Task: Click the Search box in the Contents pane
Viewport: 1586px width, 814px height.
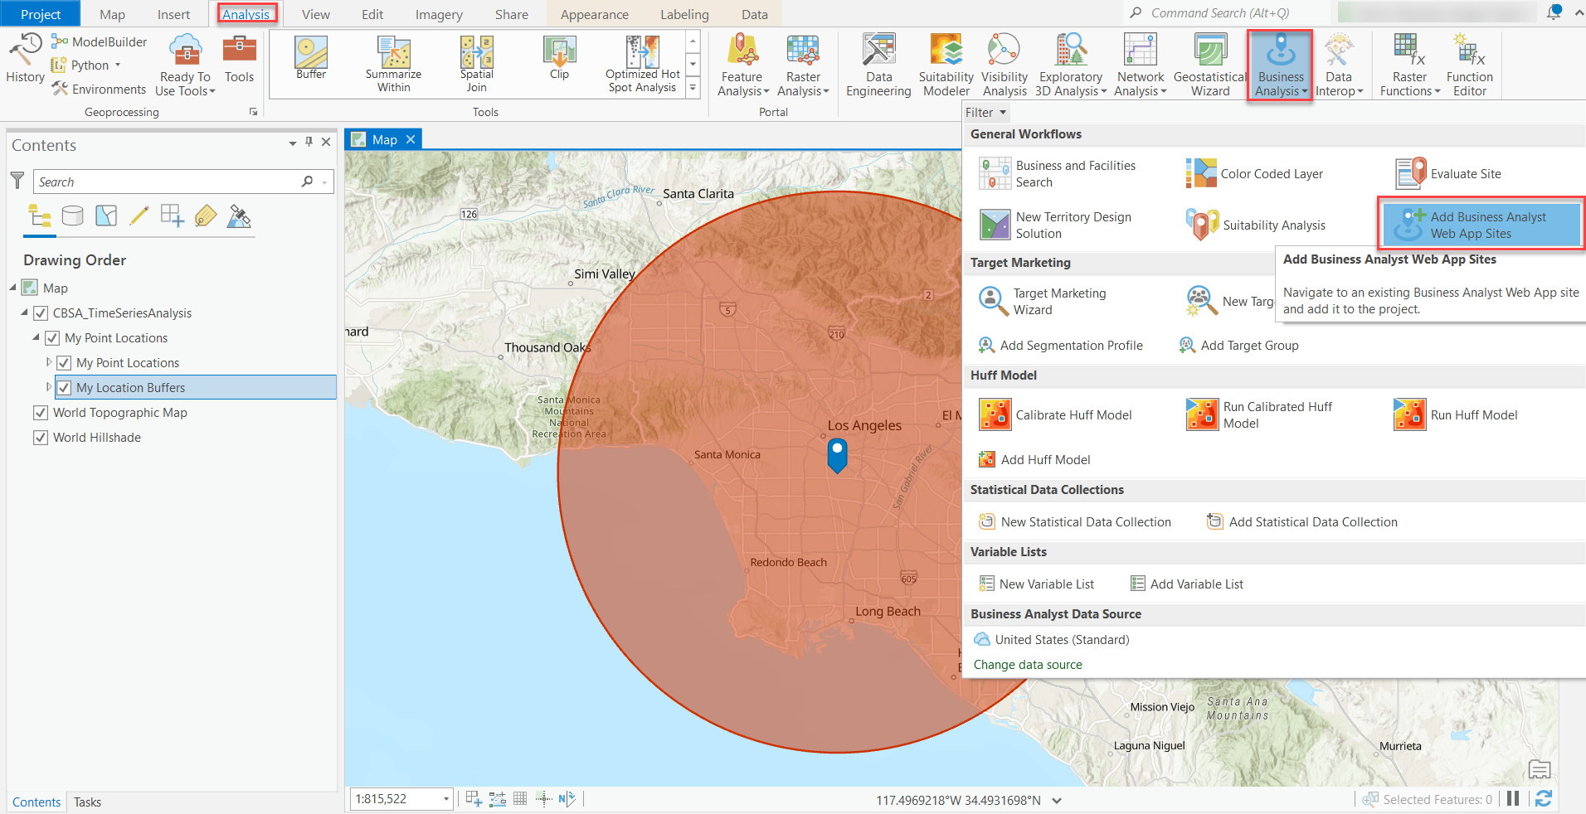Action: pyautogui.click(x=166, y=181)
